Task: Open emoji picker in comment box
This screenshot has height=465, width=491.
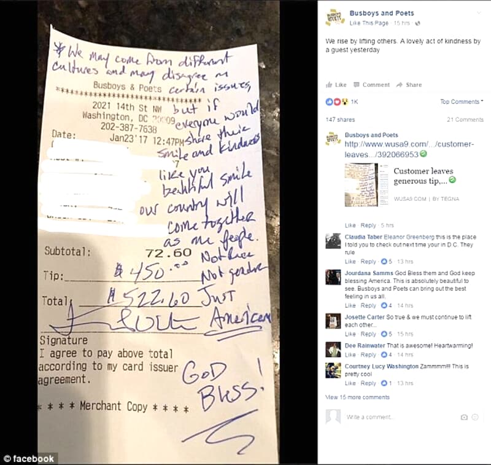Action: coord(475,417)
